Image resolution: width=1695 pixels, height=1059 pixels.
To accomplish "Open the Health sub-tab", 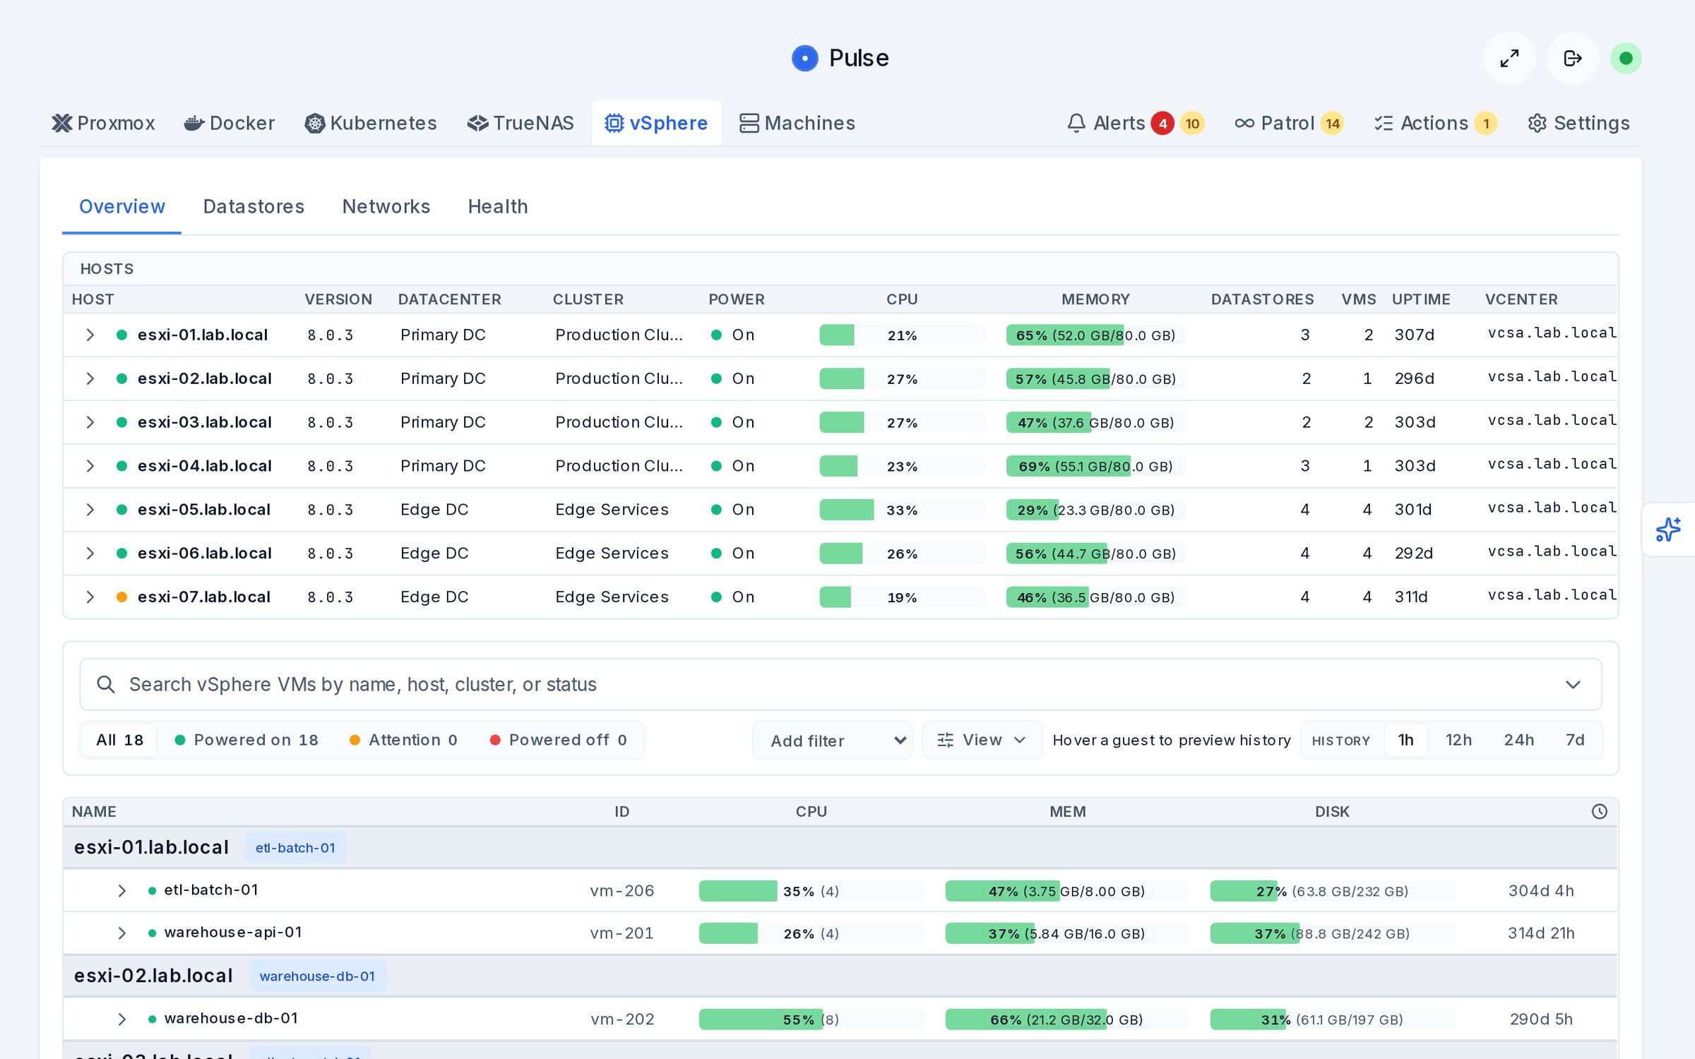I will pyautogui.click(x=498, y=206).
